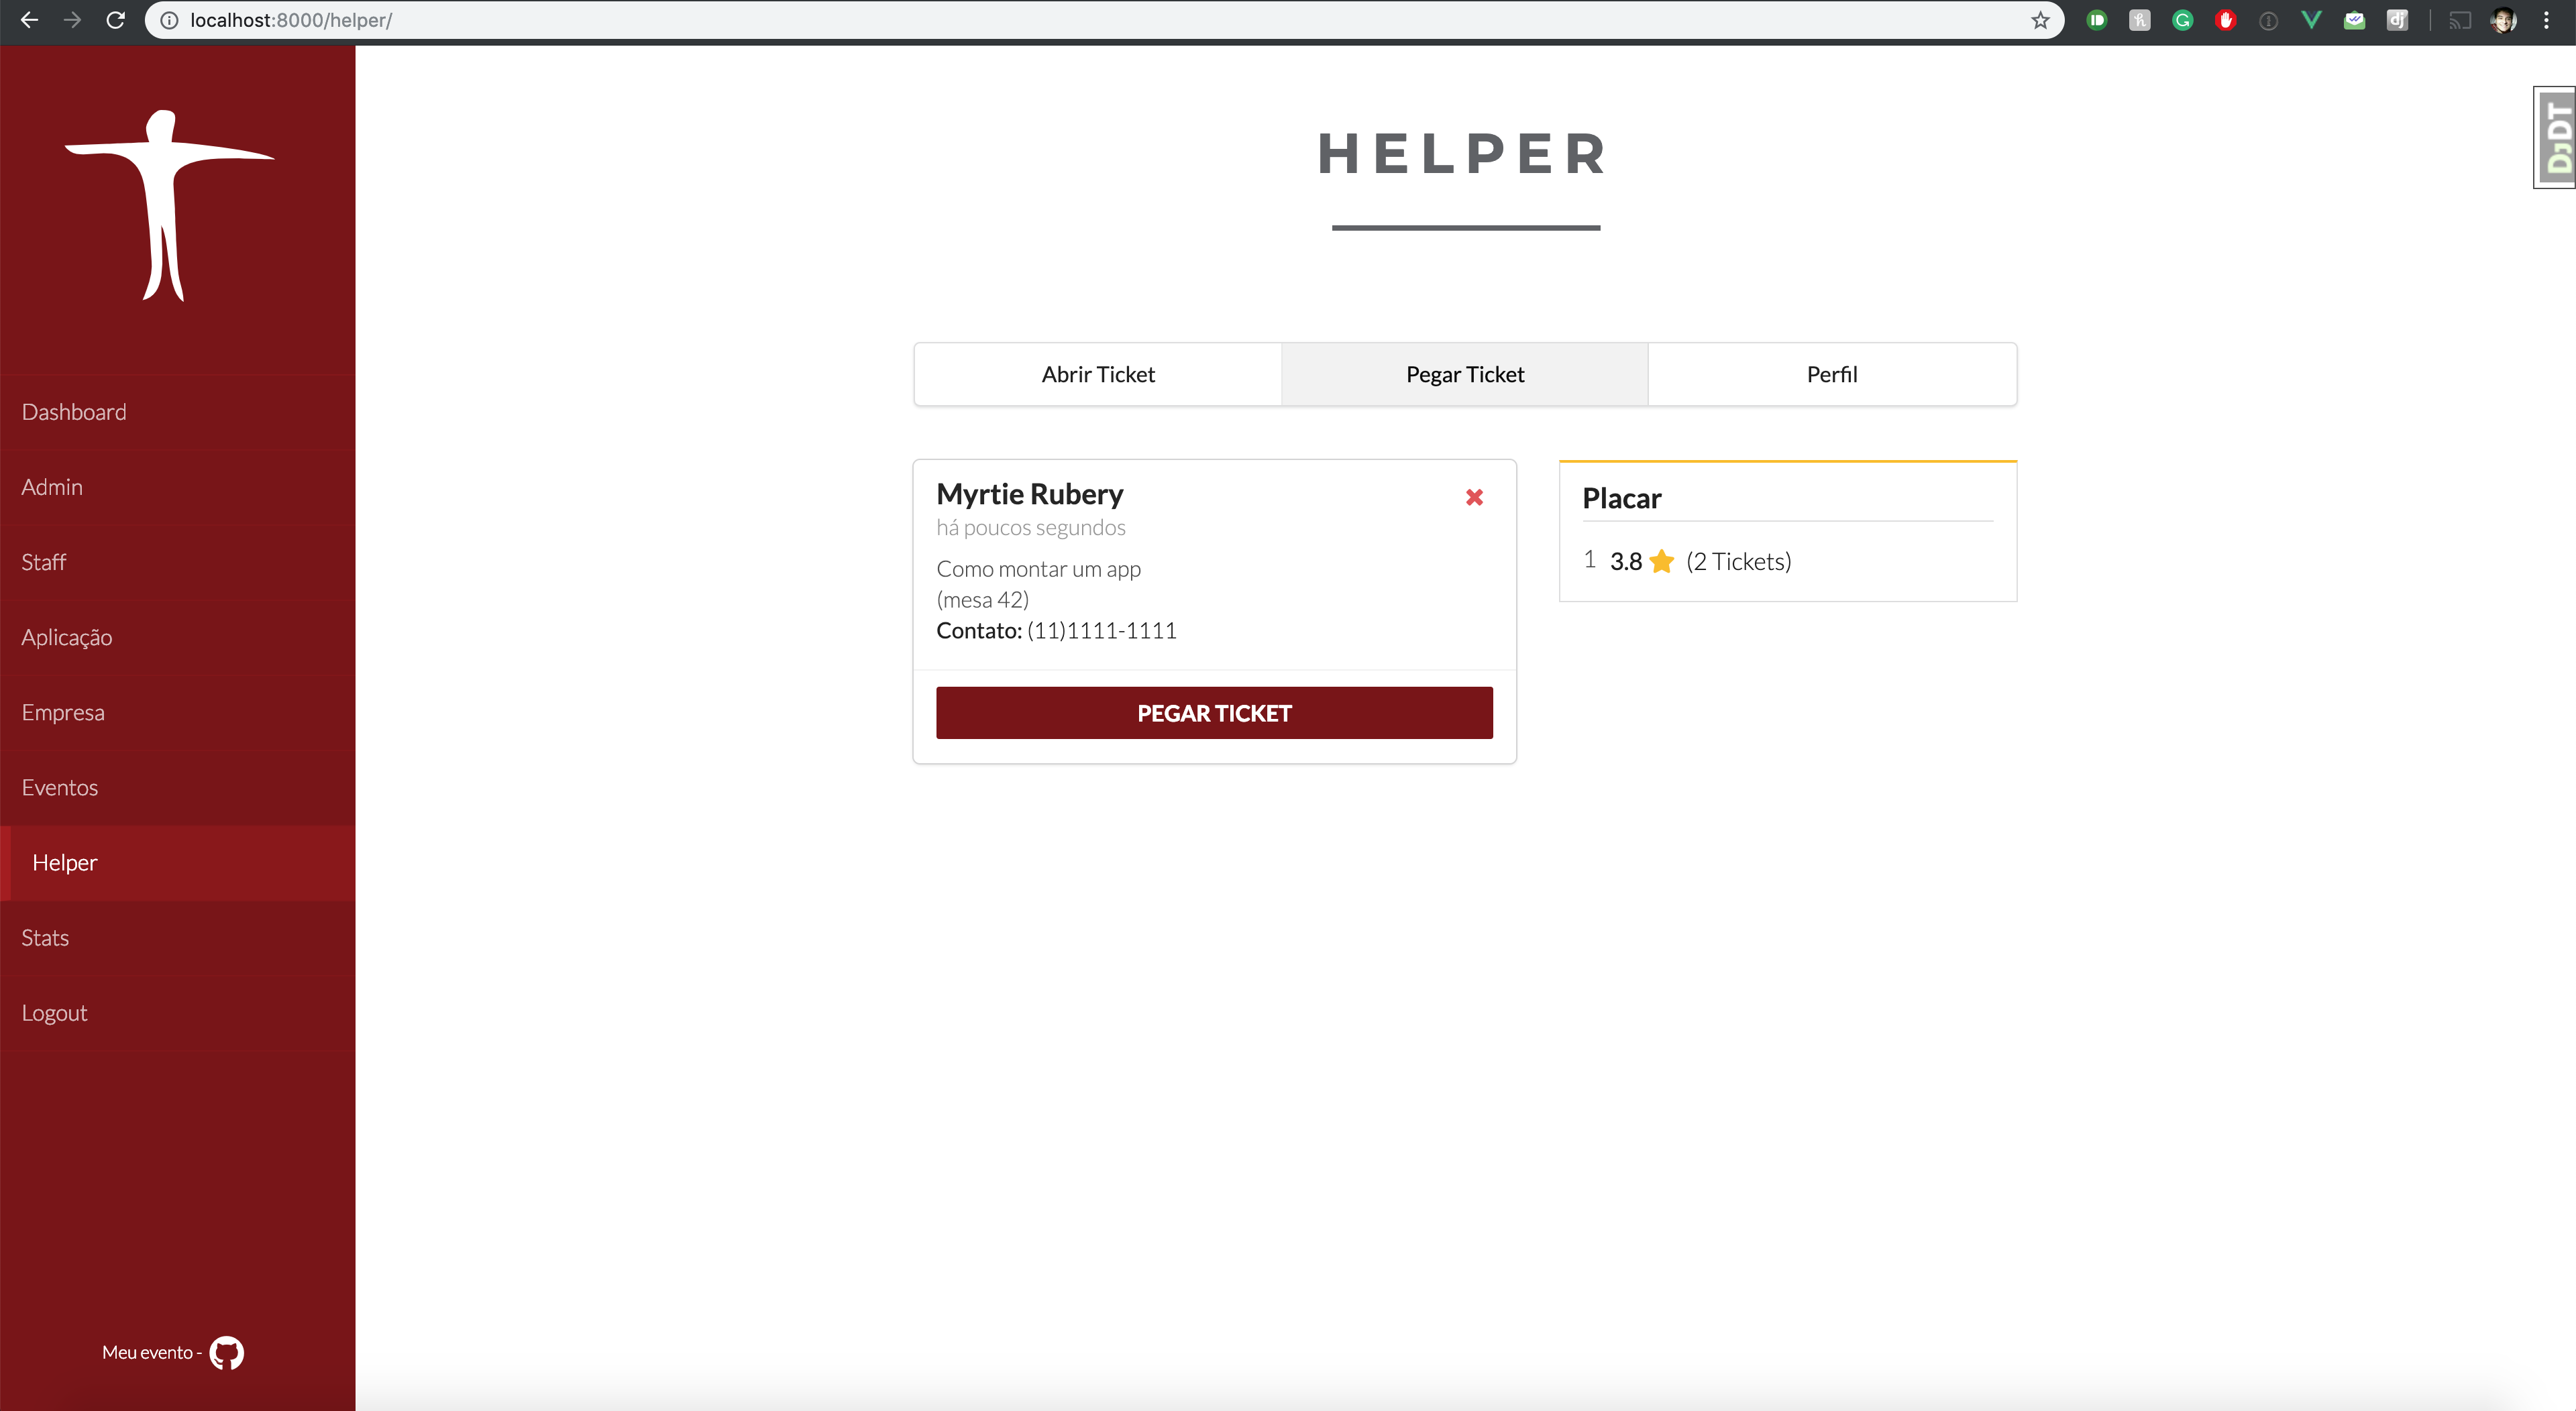Viewport: 2576px width, 1411px height.
Task: Expand the Django Debug Toolbar handle
Action: click(2556, 137)
